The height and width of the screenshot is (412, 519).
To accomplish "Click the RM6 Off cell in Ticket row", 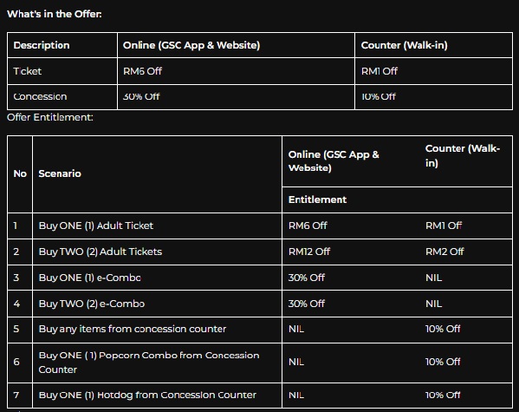I will point(142,71).
